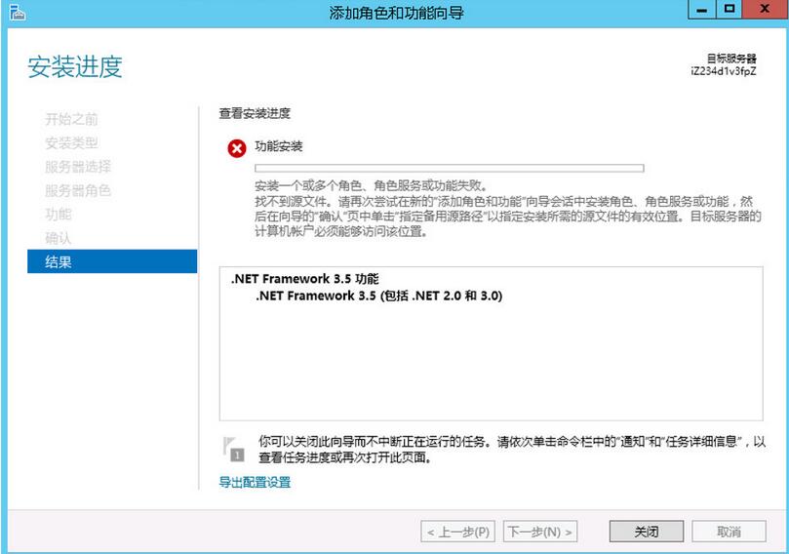Select the 服务器角色 step
Image resolution: width=789 pixels, height=554 pixels.
78,191
